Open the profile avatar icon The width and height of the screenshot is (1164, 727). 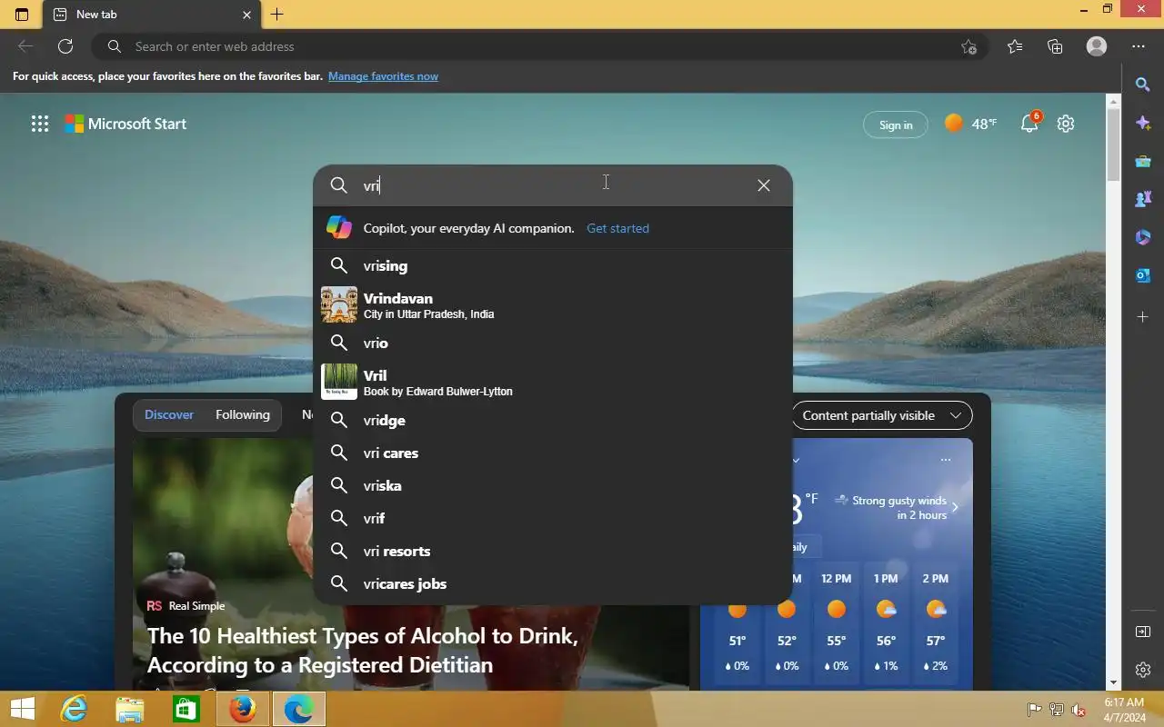tap(1097, 46)
